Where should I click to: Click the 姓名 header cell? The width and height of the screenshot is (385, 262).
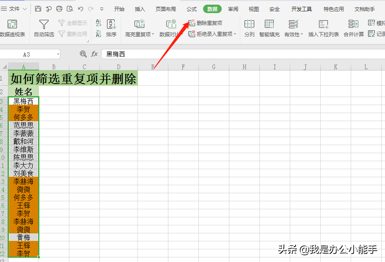[x=24, y=91]
